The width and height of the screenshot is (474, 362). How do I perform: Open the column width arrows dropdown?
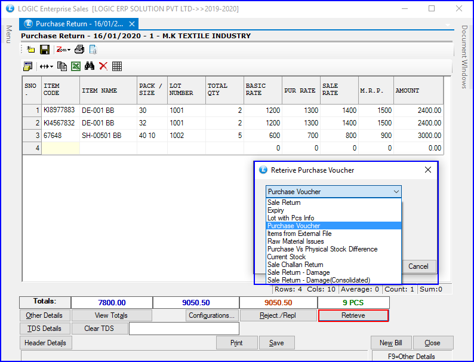pos(46,66)
